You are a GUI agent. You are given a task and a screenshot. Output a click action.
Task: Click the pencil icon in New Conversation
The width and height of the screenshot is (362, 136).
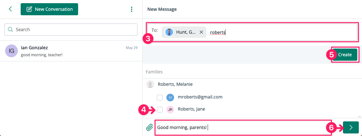[x=29, y=9]
